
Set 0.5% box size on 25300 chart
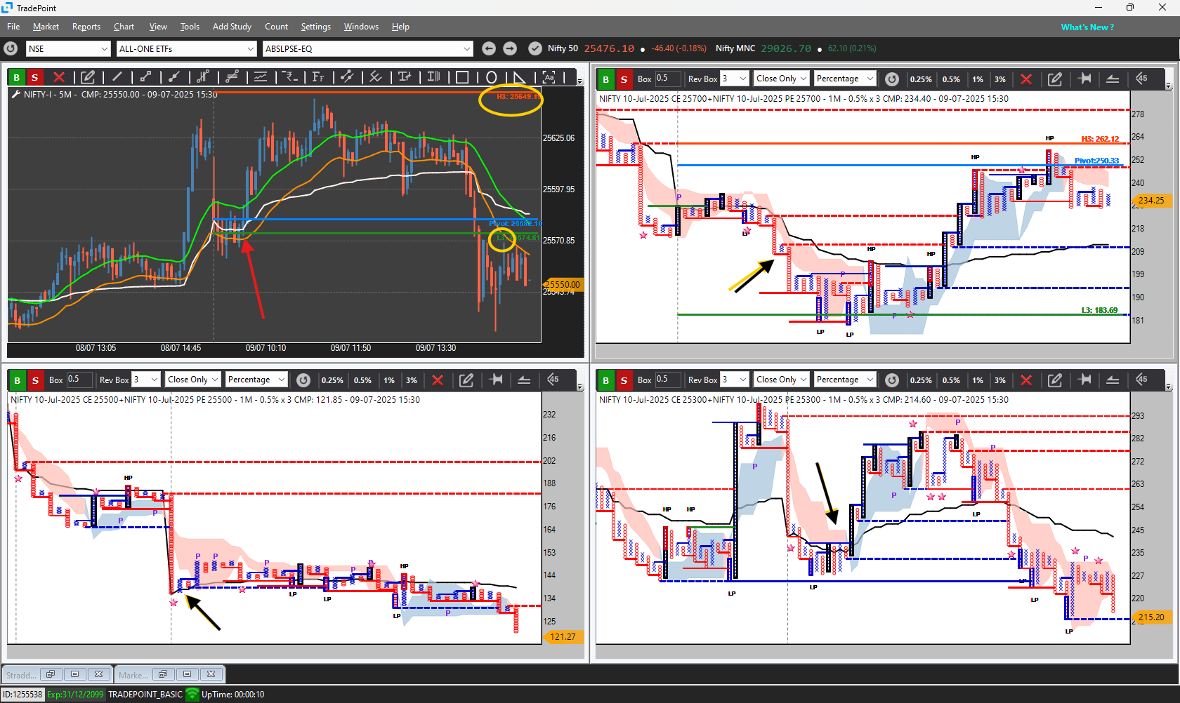click(x=951, y=380)
